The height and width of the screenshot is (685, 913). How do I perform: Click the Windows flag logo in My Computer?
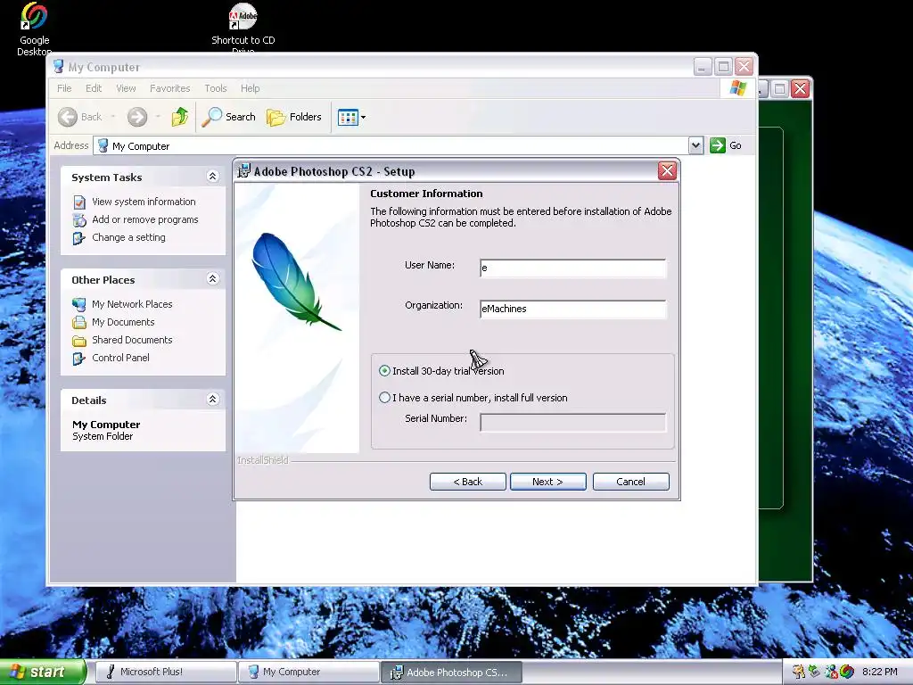click(x=737, y=88)
